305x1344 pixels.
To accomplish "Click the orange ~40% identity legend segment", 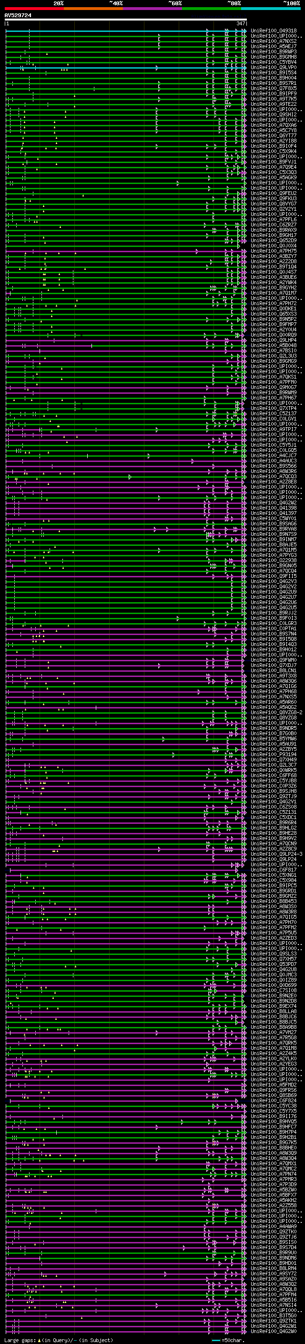I will 93,9.
